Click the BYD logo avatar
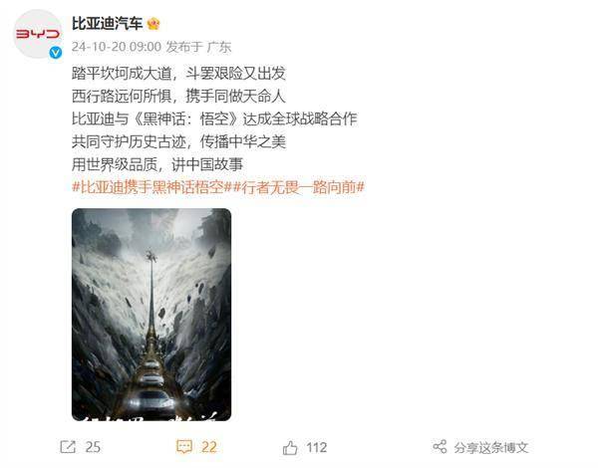598x468 pixels. click(x=38, y=34)
